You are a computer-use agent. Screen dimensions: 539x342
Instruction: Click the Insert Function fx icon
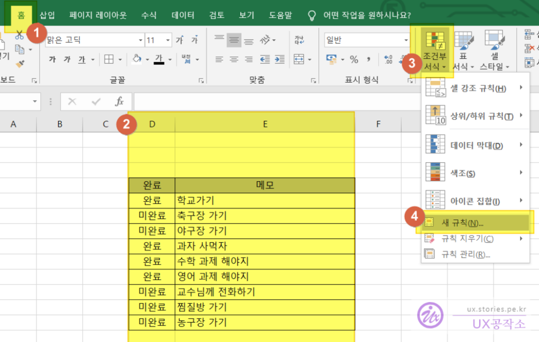(119, 102)
